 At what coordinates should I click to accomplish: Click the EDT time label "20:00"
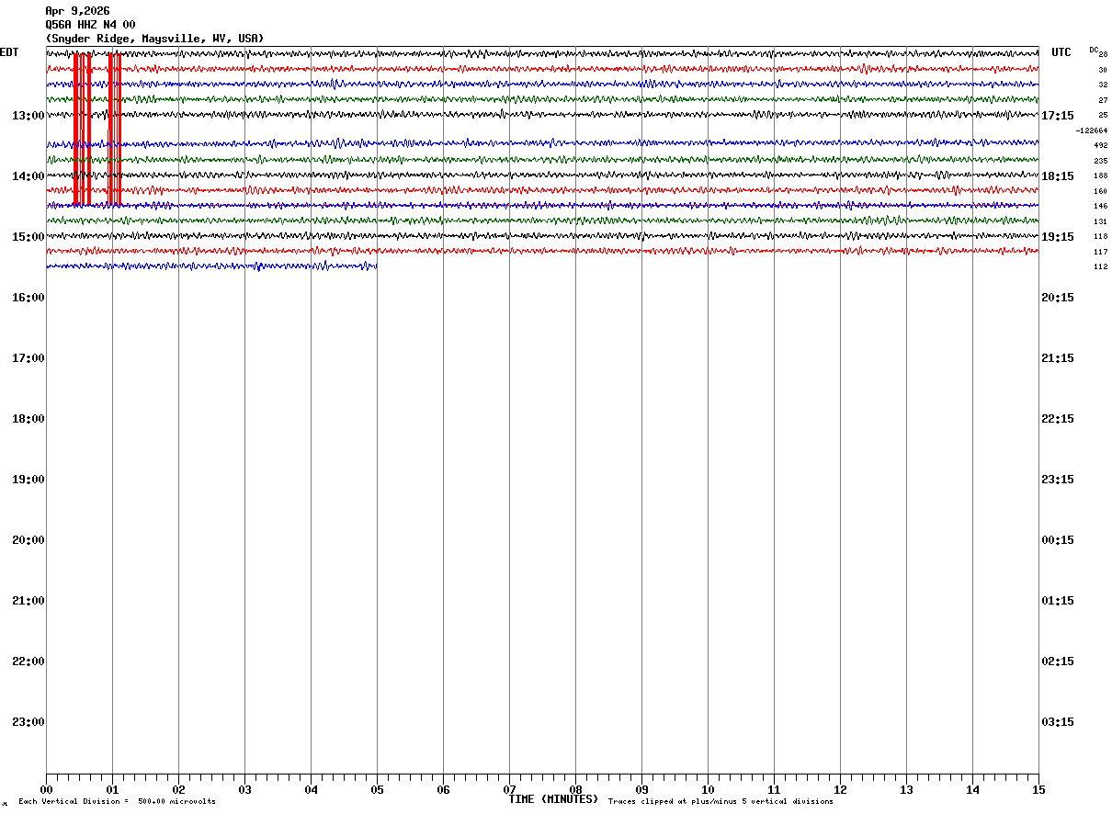pyautogui.click(x=28, y=540)
